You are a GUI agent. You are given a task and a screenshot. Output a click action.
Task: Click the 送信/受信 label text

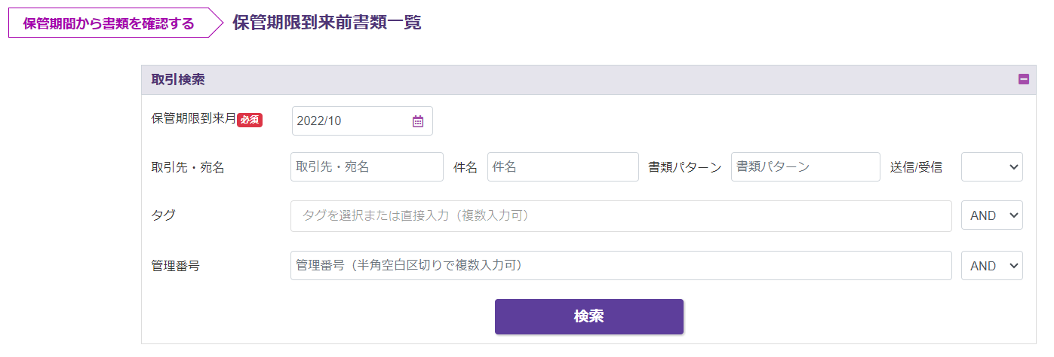pyautogui.click(x=916, y=168)
